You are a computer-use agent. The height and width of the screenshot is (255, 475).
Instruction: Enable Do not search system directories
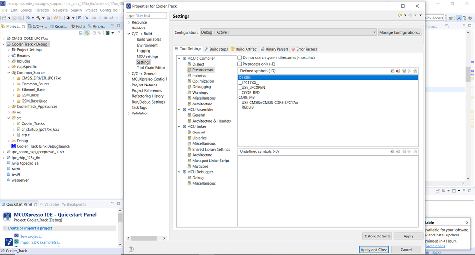[x=240, y=57]
